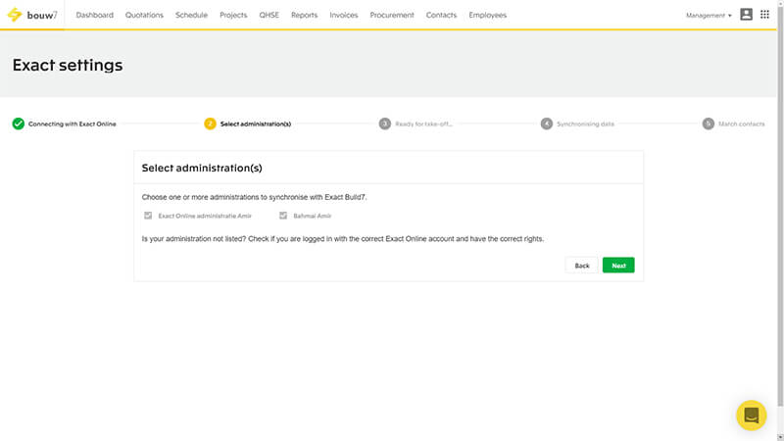
Task: Open the Reports menu
Action: point(304,15)
